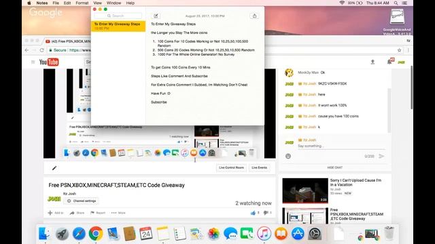
Task: Open the GoogleVoiceAnd disk icon on the desktop
Action: pos(397,22)
